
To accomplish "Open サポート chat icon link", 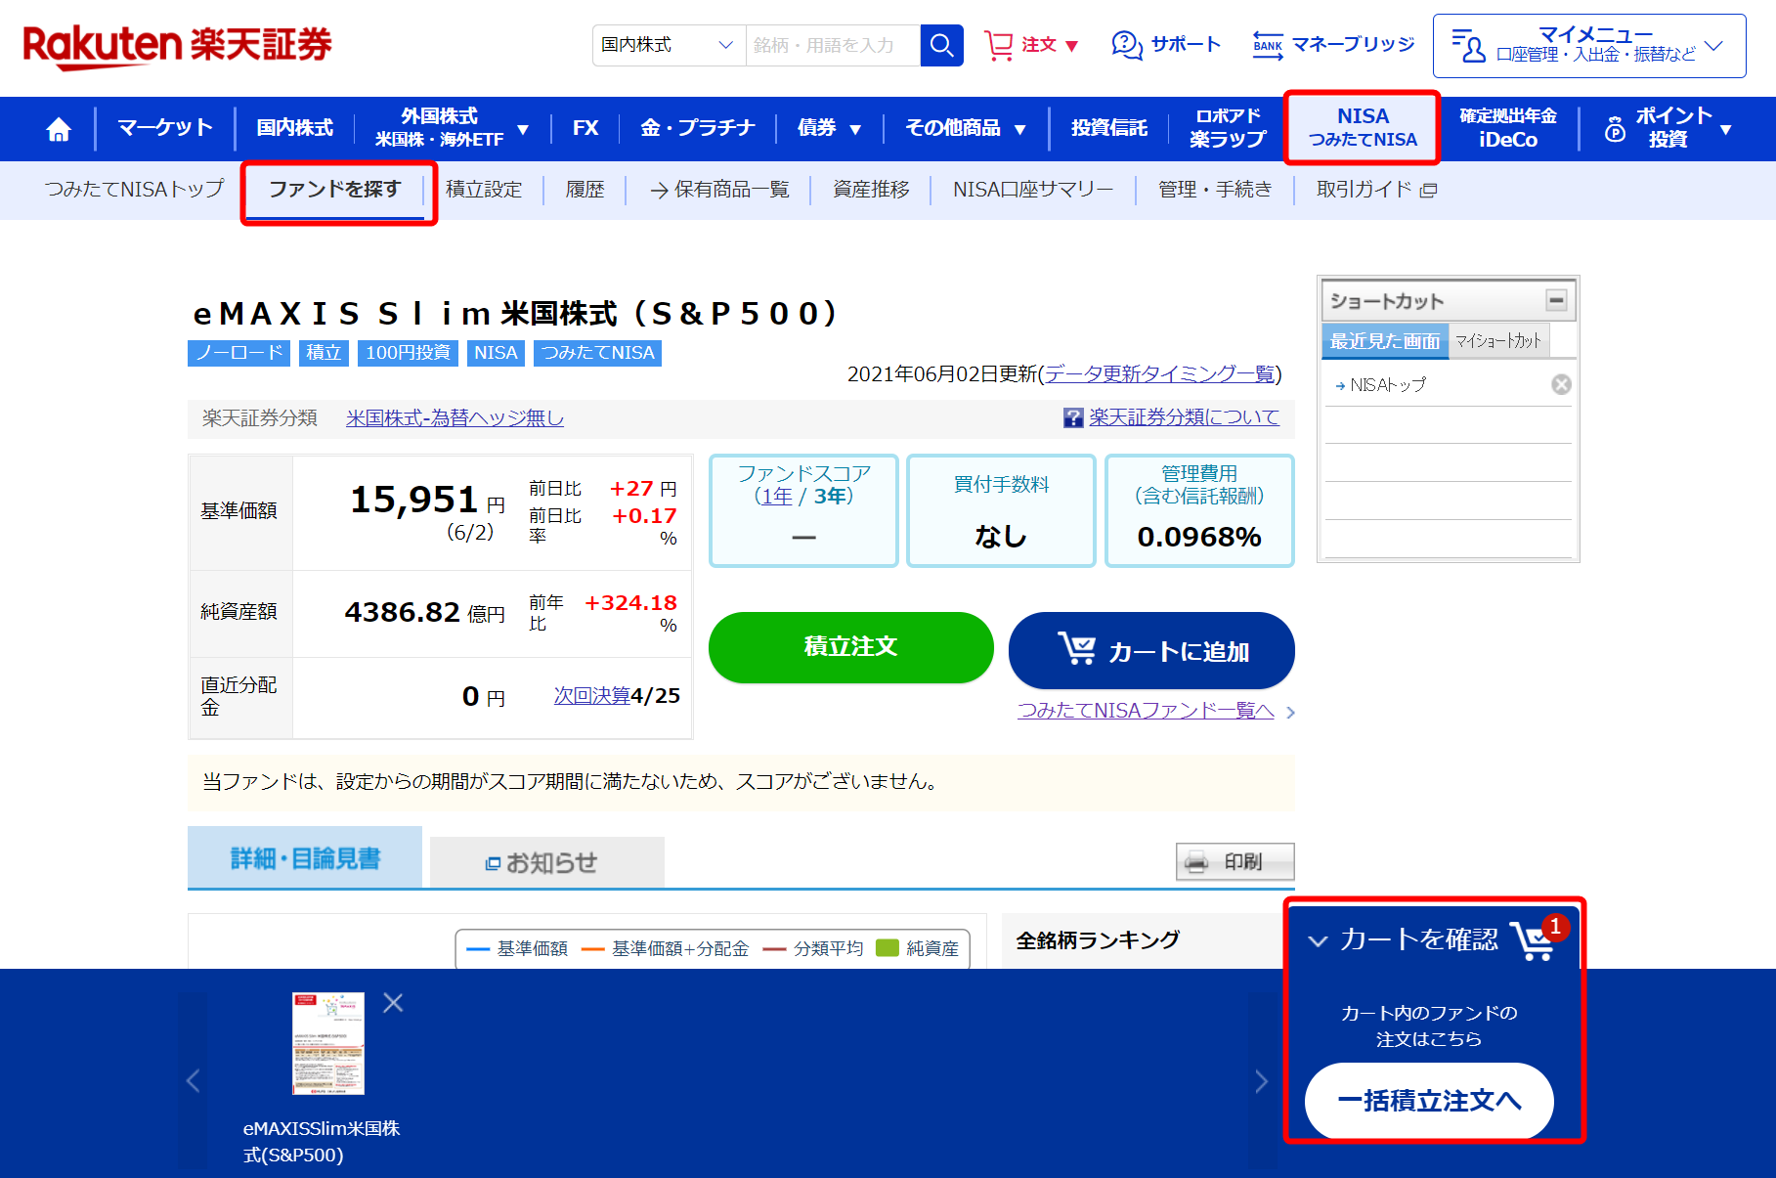I will [1127, 45].
